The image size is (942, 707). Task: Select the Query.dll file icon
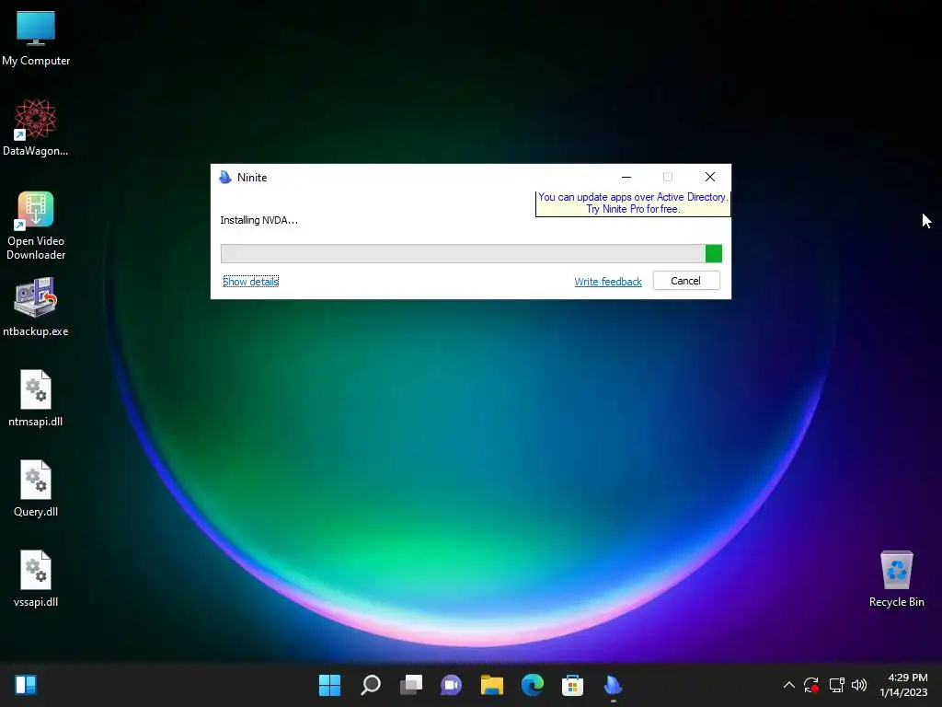pos(36,488)
